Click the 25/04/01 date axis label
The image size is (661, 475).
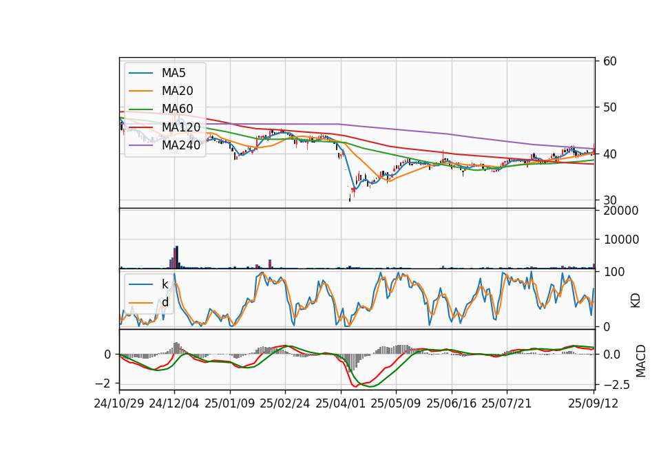coord(340,403)
